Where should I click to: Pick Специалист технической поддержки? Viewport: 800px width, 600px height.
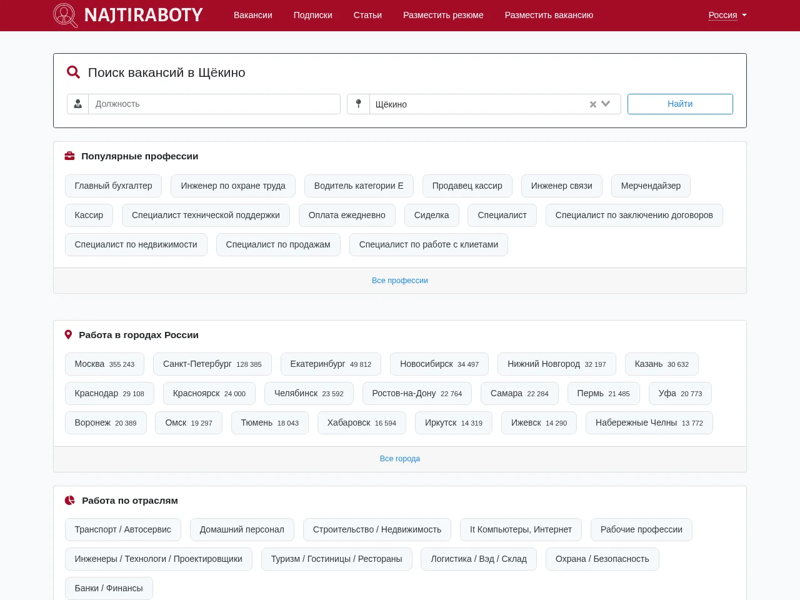pyautogui.click(x=206, y=215)
